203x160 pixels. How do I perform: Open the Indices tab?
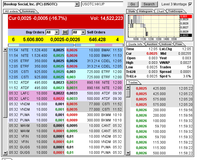[166, 44]
